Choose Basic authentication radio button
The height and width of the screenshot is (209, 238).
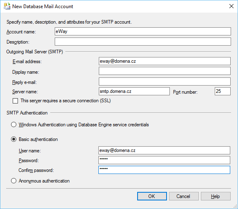[13, 139]
